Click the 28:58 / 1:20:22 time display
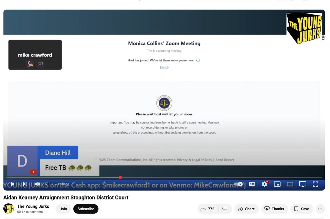 click(x=57, y=184)
